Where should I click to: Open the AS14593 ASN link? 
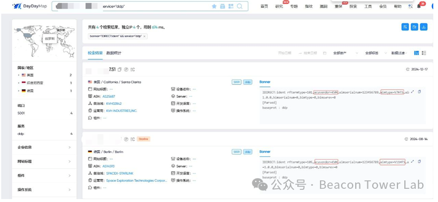[109, 166]
